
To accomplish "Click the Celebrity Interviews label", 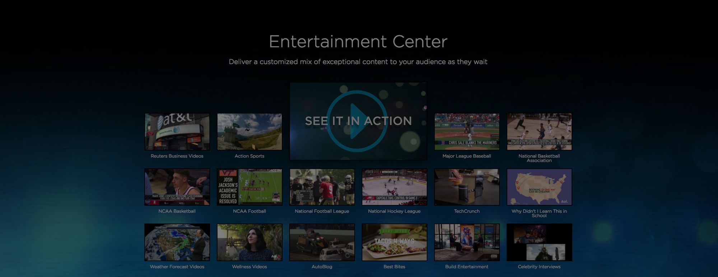I will [x=539, y=267].
